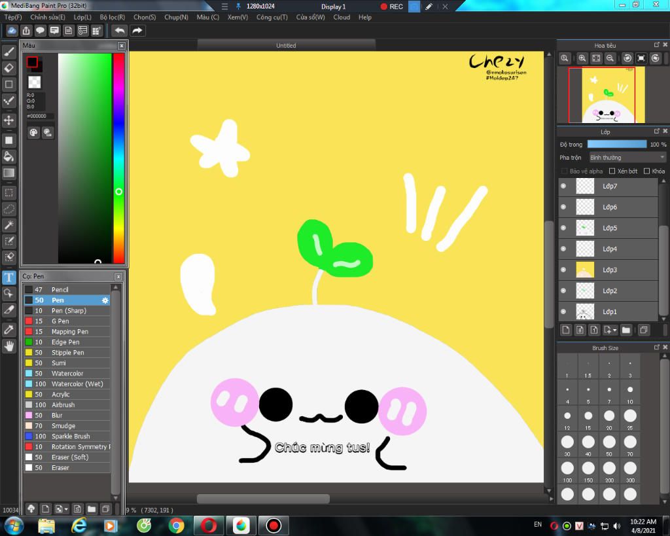Open the Bộ lọc(R) filter menu
Image resolution: width=670 pixels, height=536 pixels.
(x=112, y=17)
